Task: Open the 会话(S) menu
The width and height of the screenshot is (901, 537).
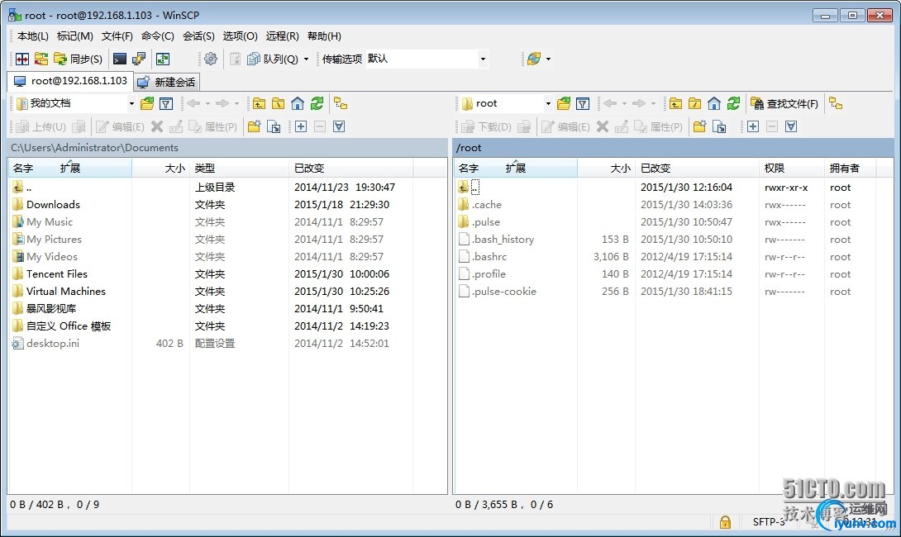Action: click(198, 36)
